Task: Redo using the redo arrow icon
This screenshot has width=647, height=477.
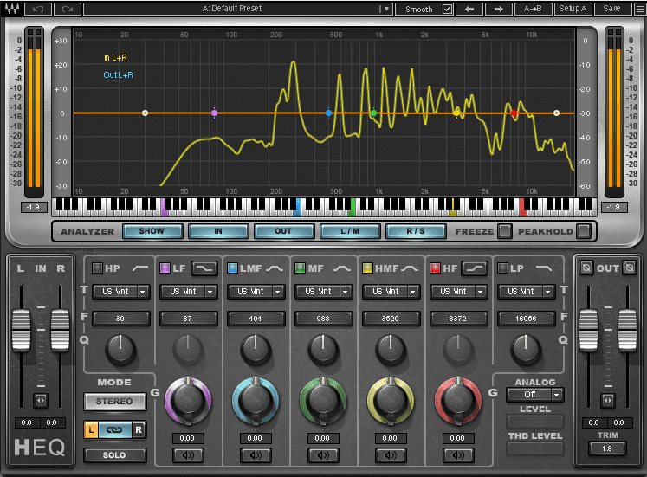Action: click(68, 9)
